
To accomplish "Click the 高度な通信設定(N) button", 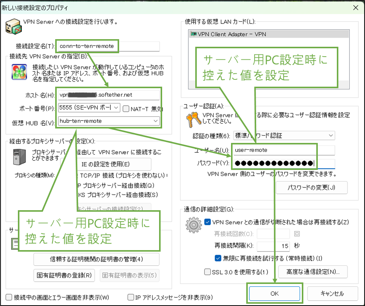I will click(313, 271).
